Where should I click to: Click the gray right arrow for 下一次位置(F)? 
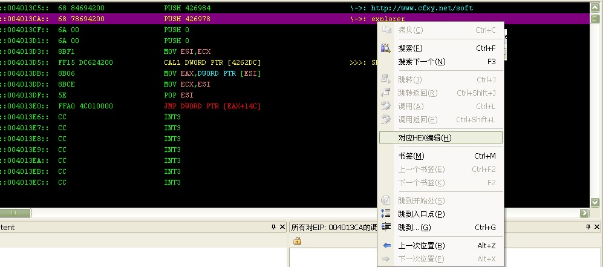click(387, 259)
